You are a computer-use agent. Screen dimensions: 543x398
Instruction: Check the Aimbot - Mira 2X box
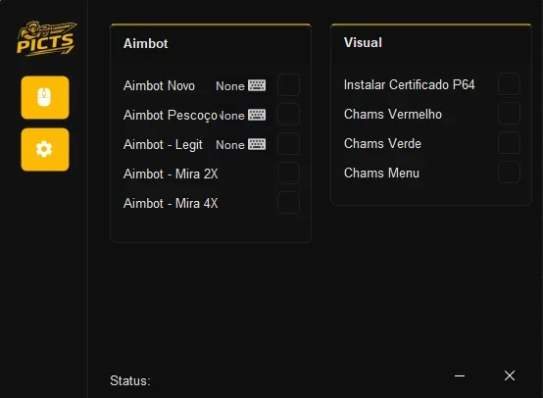click(288, 173)
